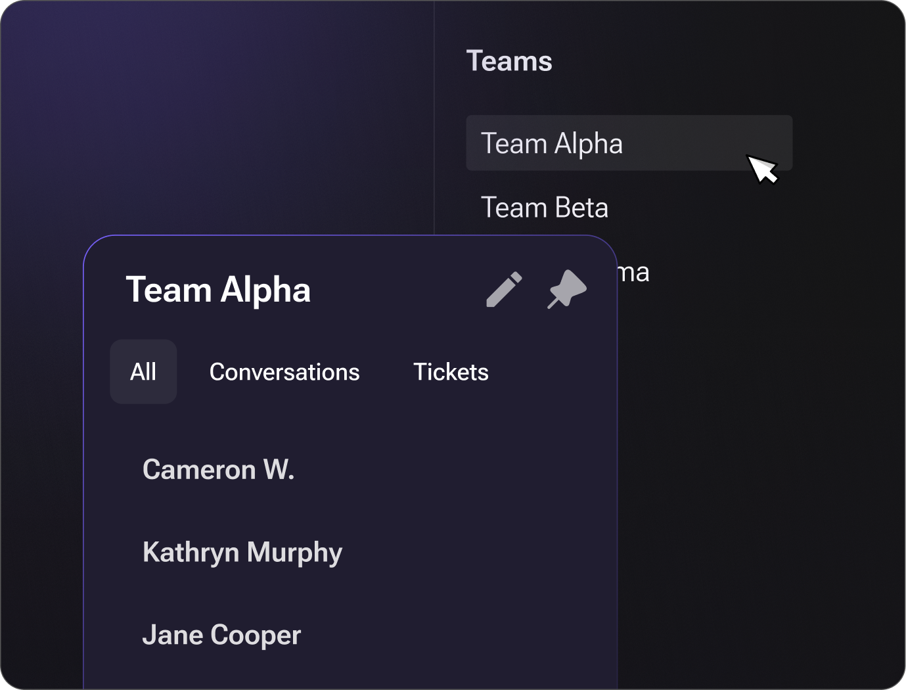
Task: Click the pencil edit icon
Action: pyautogui.click(x=504, y=289)
